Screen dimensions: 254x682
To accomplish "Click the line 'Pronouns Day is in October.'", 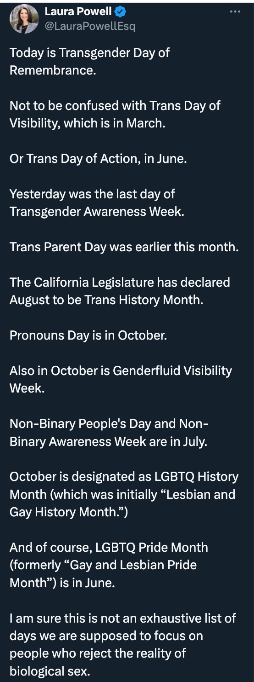I will pyautogui.click(x=88, y=335).
